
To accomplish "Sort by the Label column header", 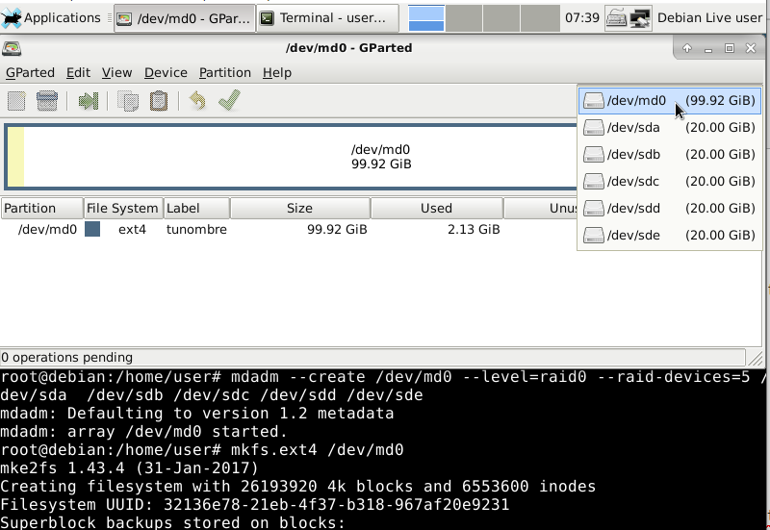I will pyautogui.click(x=196, y=208).
